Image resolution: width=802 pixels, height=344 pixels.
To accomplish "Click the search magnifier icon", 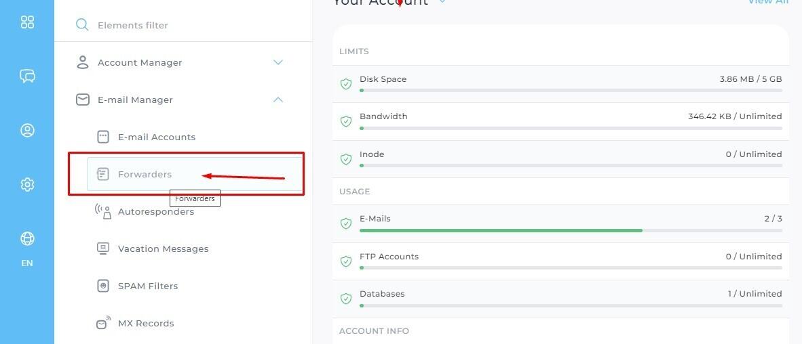I will click(x=82, y=25).
